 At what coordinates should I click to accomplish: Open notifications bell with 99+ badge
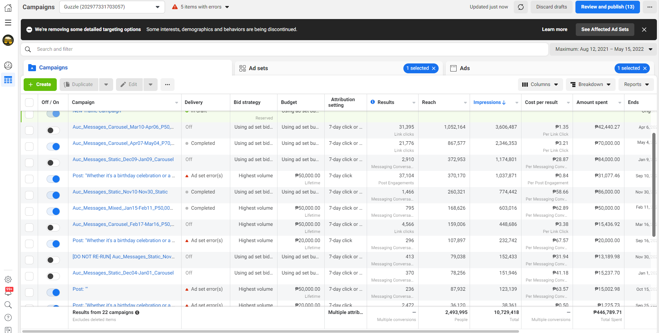[x=8, y=292]
